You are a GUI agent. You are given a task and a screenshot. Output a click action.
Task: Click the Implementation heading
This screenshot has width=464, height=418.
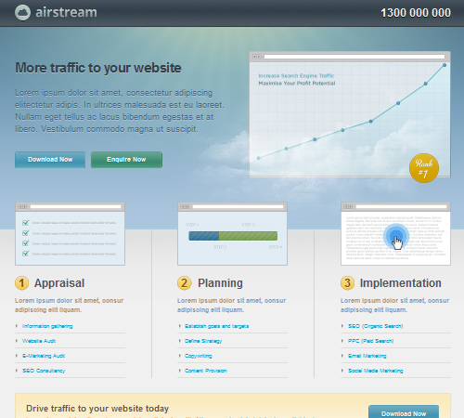click(x=401, y=283)
